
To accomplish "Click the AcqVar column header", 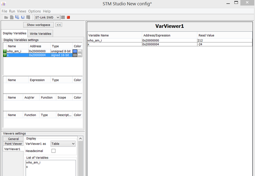I will tap(31, 97).
